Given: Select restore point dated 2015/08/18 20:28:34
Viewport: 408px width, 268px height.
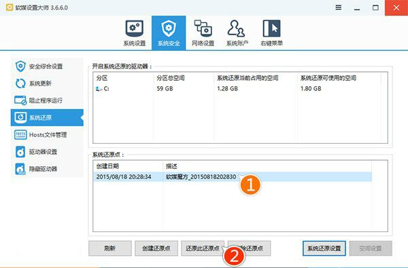Looking at the screenshot, I should [232, 177].
